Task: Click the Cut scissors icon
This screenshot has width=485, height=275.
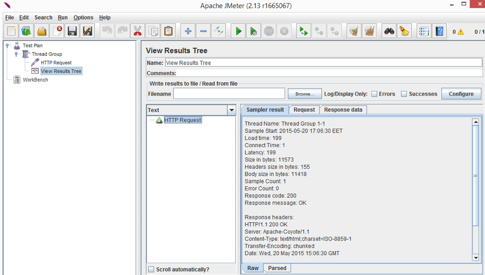Action: 138,31
